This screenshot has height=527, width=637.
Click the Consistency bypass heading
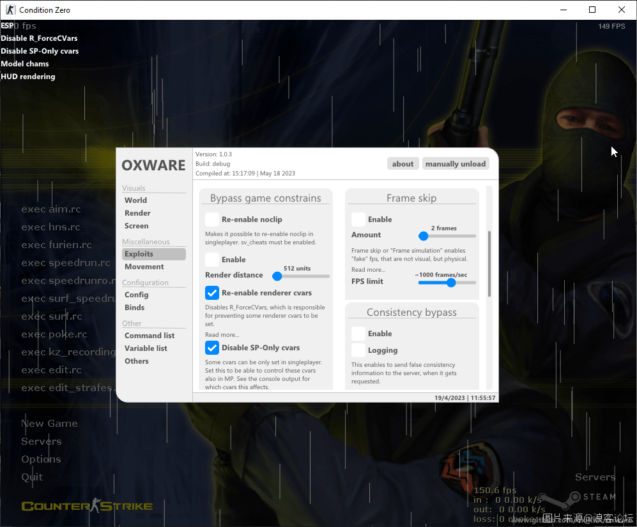tap(411, 313)
